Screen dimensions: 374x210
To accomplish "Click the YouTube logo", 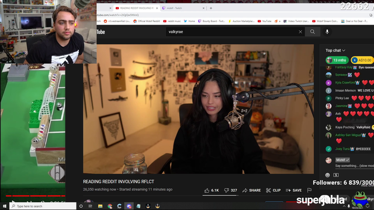I will [x=101, y=32].
